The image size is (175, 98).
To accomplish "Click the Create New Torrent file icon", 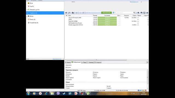I will point(73,13).
